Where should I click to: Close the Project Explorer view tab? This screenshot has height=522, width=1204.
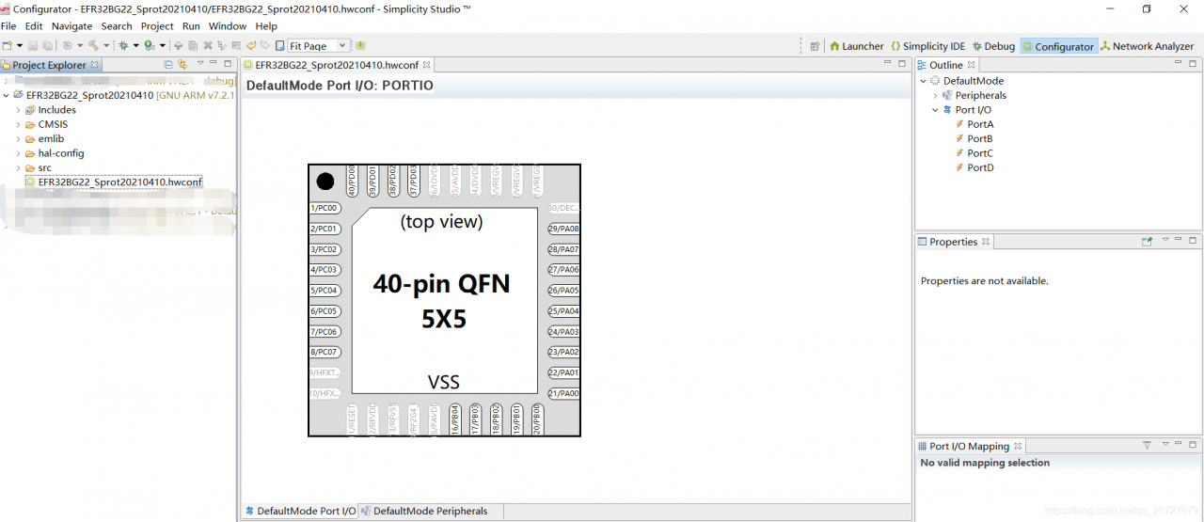pyautogui.click(x=94, y=65)
